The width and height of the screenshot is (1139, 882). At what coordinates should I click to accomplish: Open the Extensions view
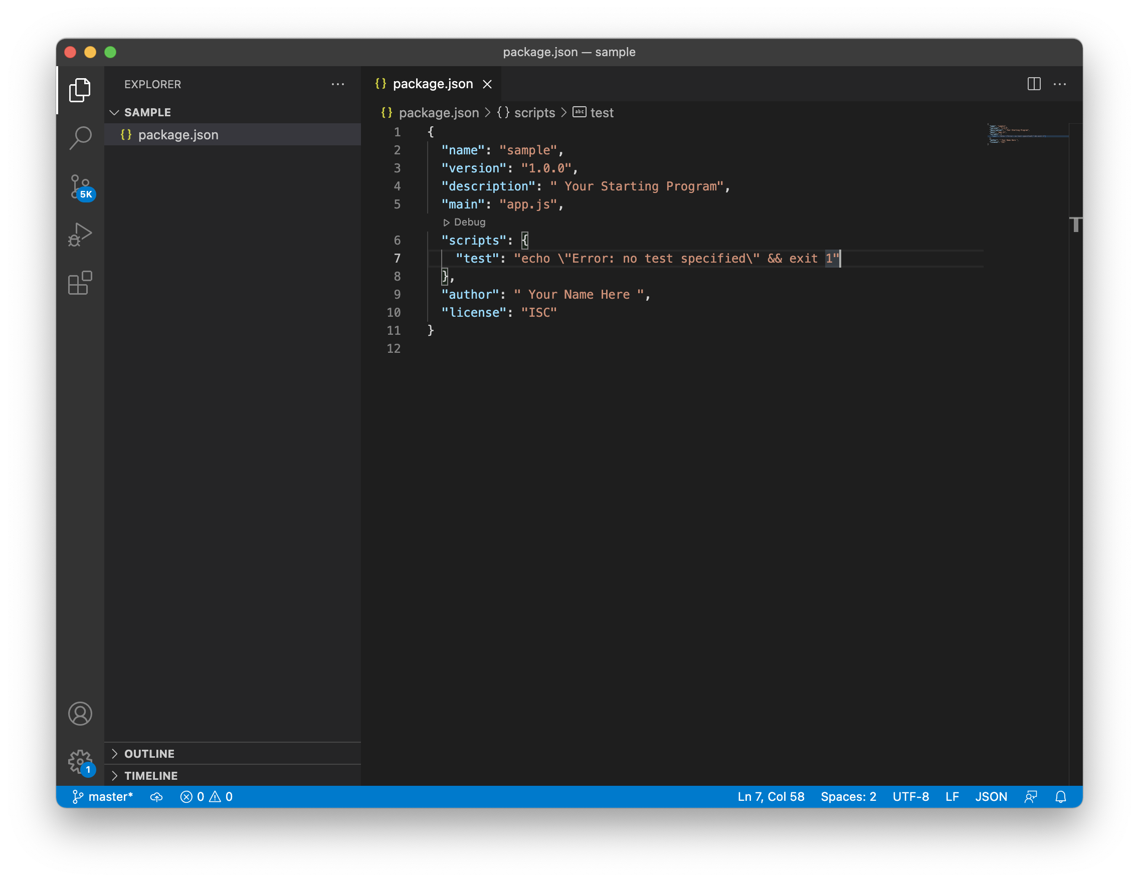tap(80, 283)
